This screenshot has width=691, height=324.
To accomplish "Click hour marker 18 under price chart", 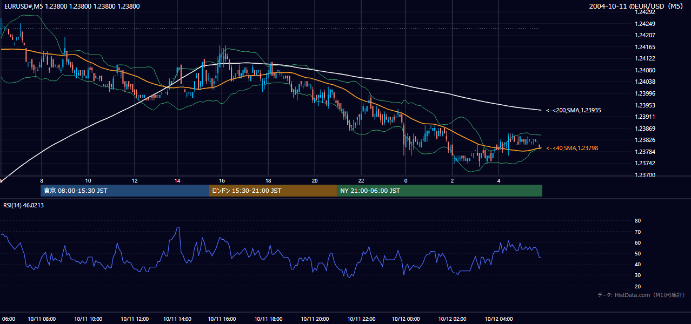I will (x=268, y=180).
